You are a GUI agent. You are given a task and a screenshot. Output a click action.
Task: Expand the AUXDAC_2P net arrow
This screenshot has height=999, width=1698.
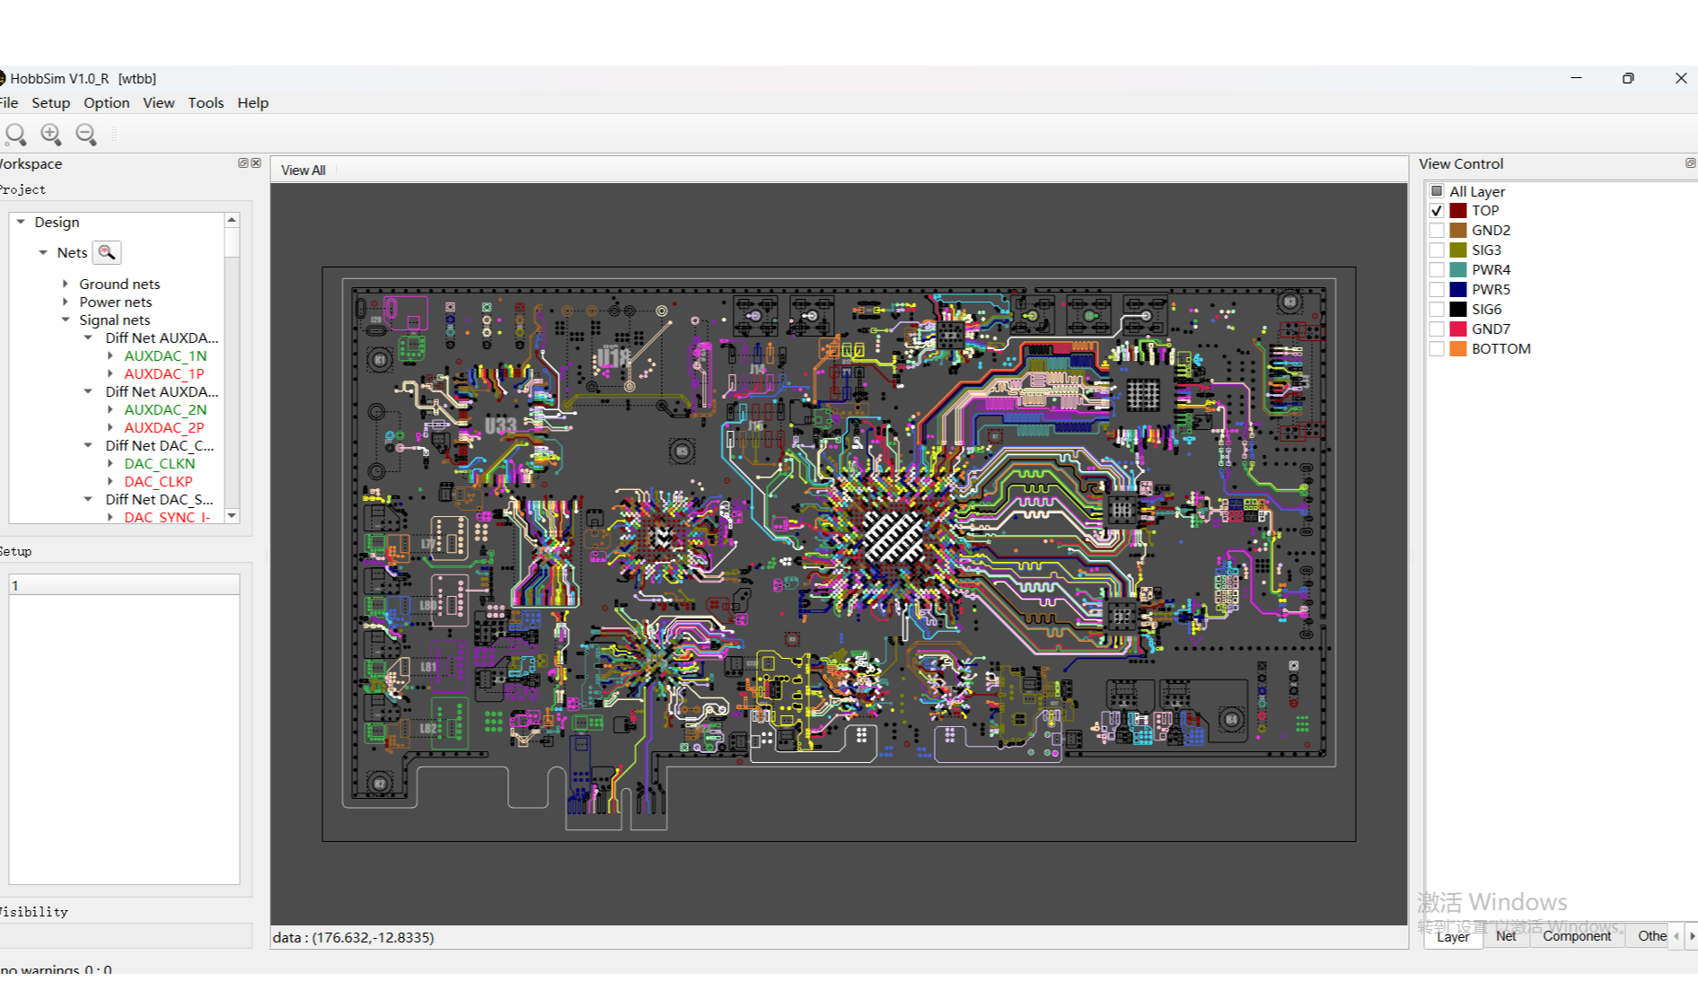[110, 427]
